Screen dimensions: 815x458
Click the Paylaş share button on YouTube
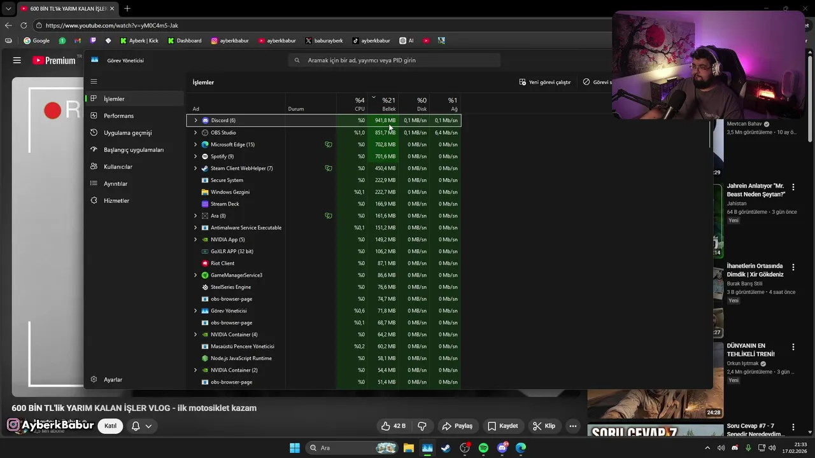coord(457,426)
